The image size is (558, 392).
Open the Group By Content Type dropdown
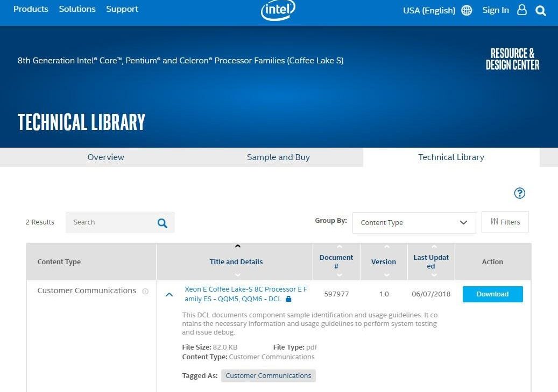pos(413,222)
